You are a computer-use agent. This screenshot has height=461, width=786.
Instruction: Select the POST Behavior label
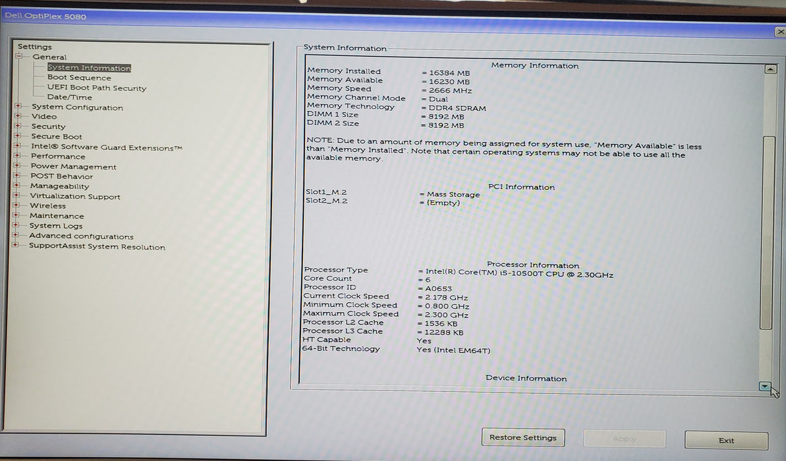coord(62,176)
